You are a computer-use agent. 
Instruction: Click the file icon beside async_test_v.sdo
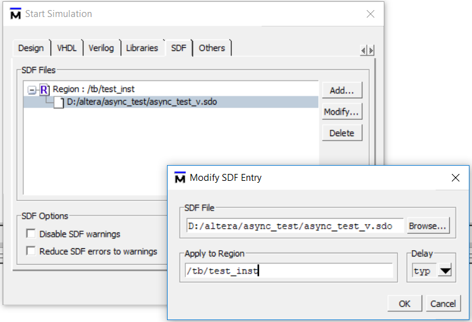click(59, 102)
